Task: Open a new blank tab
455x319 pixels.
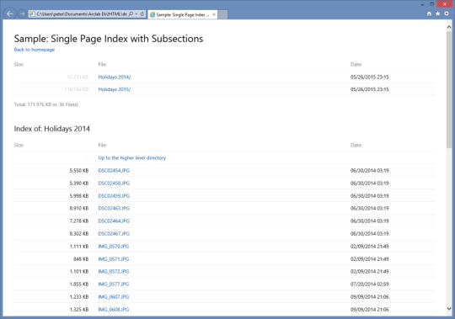Action: [x=222, y=14]
